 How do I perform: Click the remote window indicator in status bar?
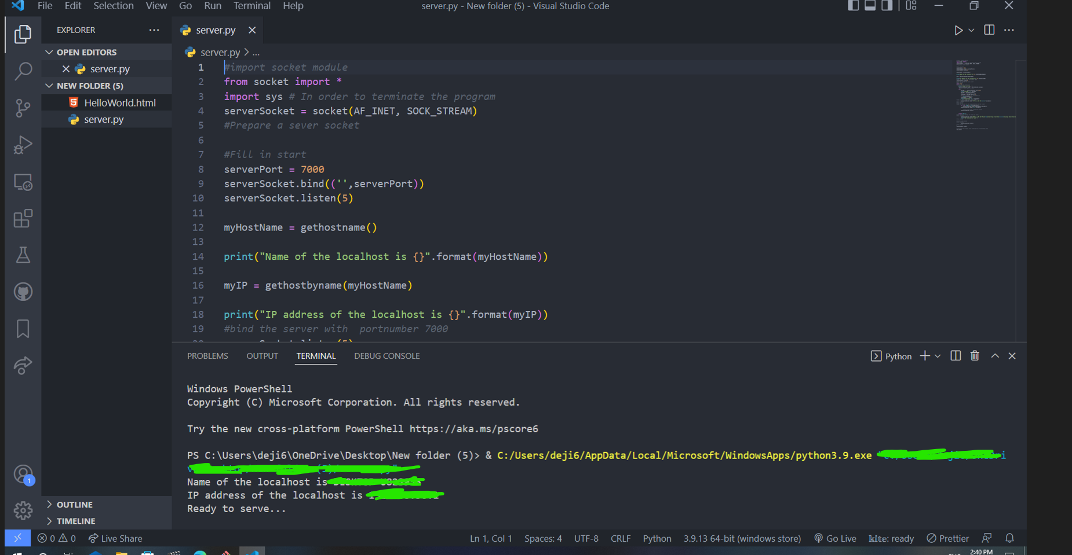[x=17, y=538]
